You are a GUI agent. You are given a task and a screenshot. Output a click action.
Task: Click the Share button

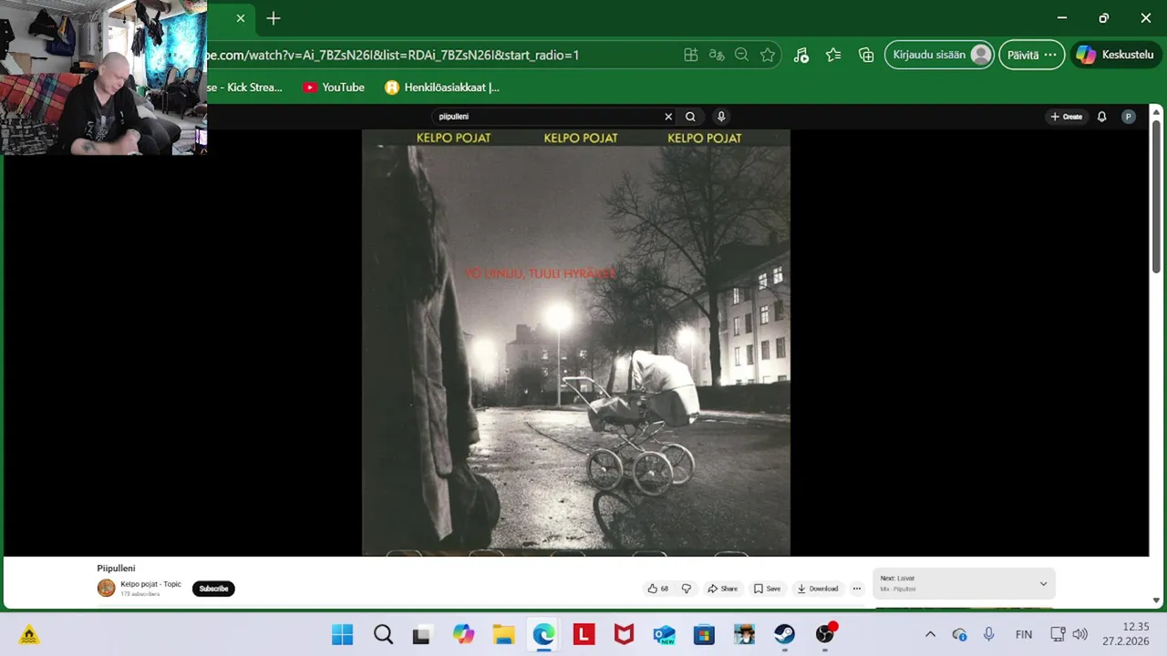(x=722, y=589)
